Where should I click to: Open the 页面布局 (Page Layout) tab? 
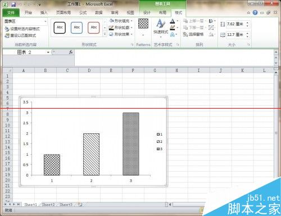click(x=64, y=12)
